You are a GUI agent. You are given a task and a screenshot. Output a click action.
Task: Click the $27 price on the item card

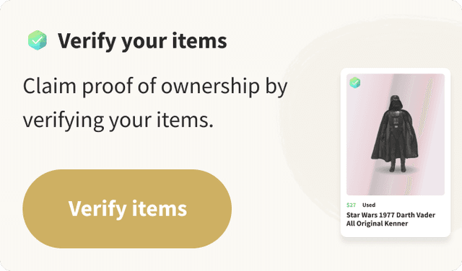click(x=352, y=205)
